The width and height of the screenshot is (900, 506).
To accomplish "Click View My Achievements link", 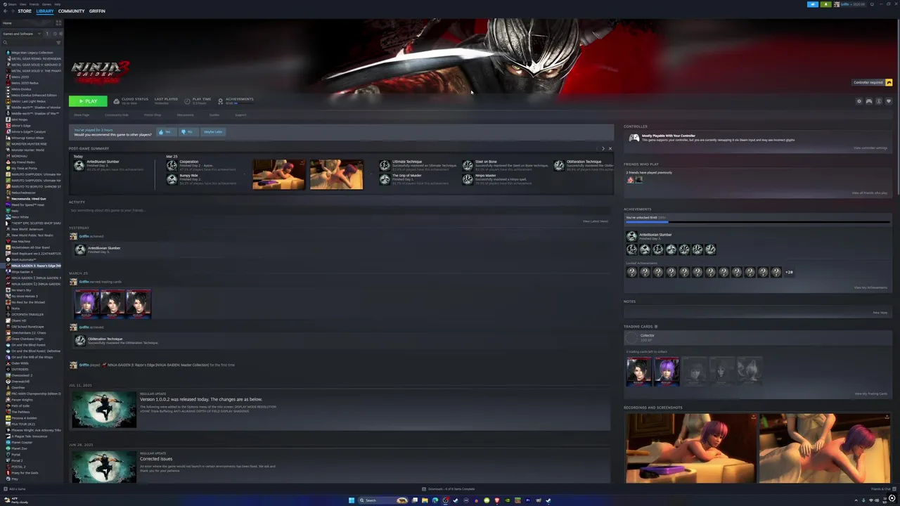I will click(x=870, y=287).
